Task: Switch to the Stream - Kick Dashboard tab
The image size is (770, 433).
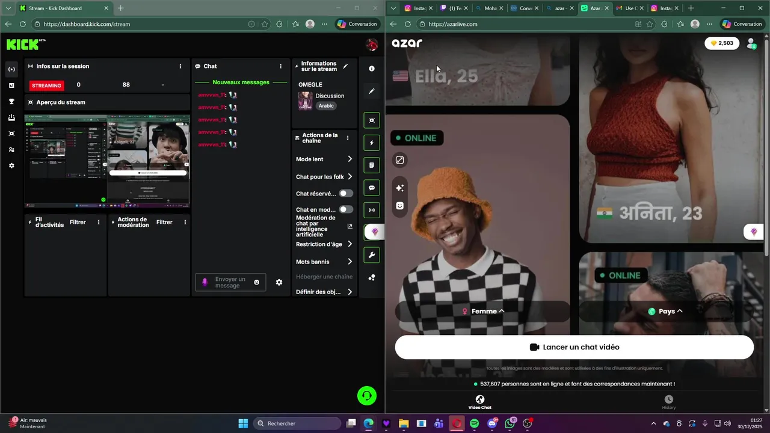Action: point(63,8)
